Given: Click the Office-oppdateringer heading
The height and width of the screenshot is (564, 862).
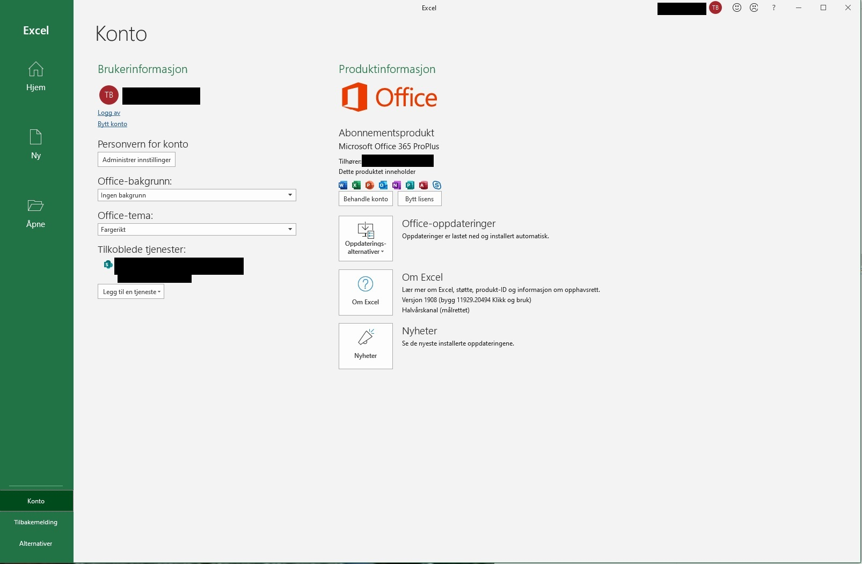Looking at the screenshot, I should point(449,223).
